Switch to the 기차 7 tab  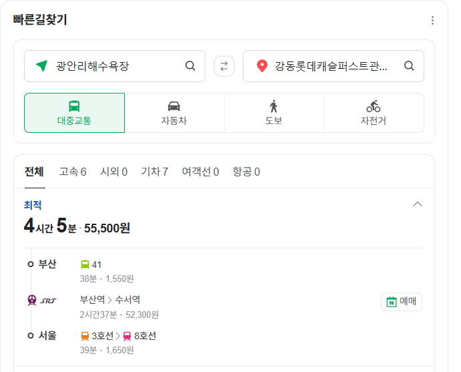154,172
